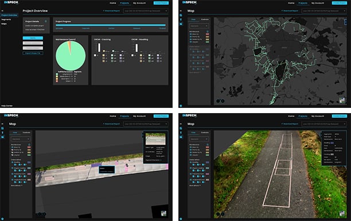Image resolution: width=351 pixels, height=221 pixels.
Task: Select Segments in Project Overview sidebar
Action: (6, 20)
